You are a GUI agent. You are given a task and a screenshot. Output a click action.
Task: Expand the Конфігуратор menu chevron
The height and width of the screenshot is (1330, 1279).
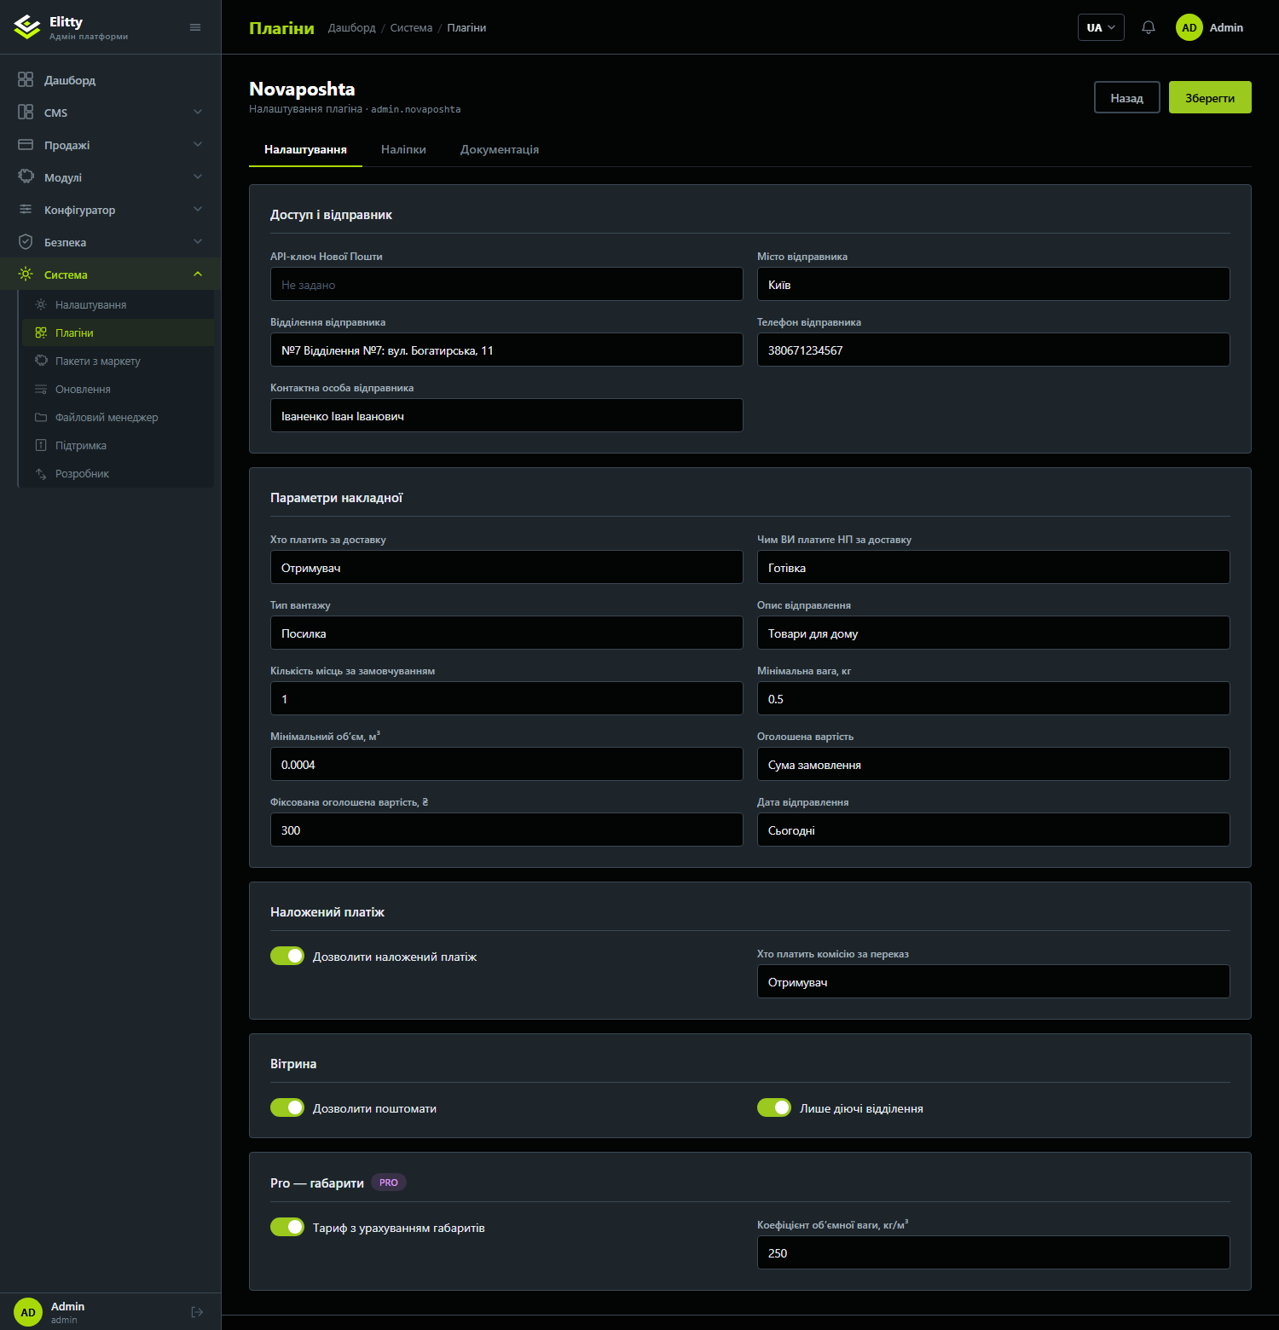tap(198, 209)
